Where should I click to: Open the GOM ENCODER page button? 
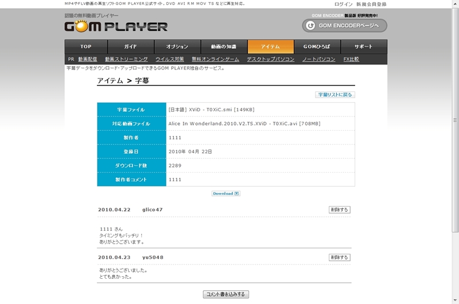pyautogui.click(x=345, y=25)
